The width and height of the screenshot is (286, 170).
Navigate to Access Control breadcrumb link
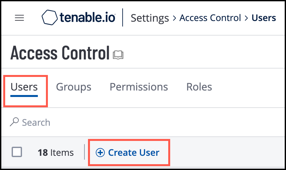(x=210, y=18)
